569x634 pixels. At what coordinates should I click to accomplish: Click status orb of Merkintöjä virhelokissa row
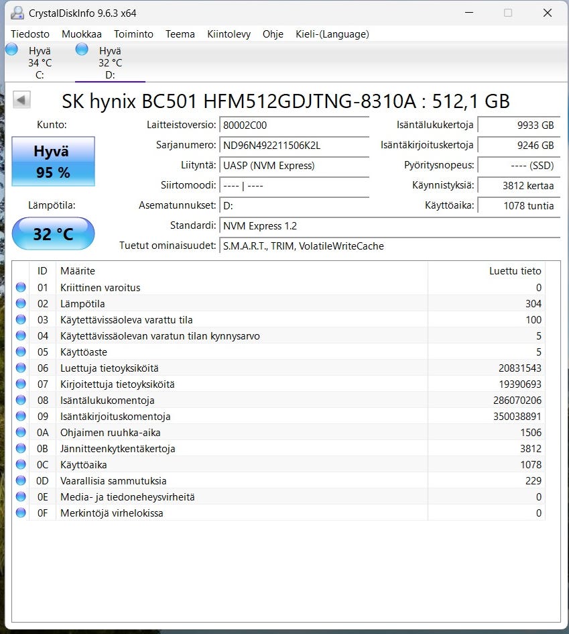pyautogui.click(x=21, y=513)
